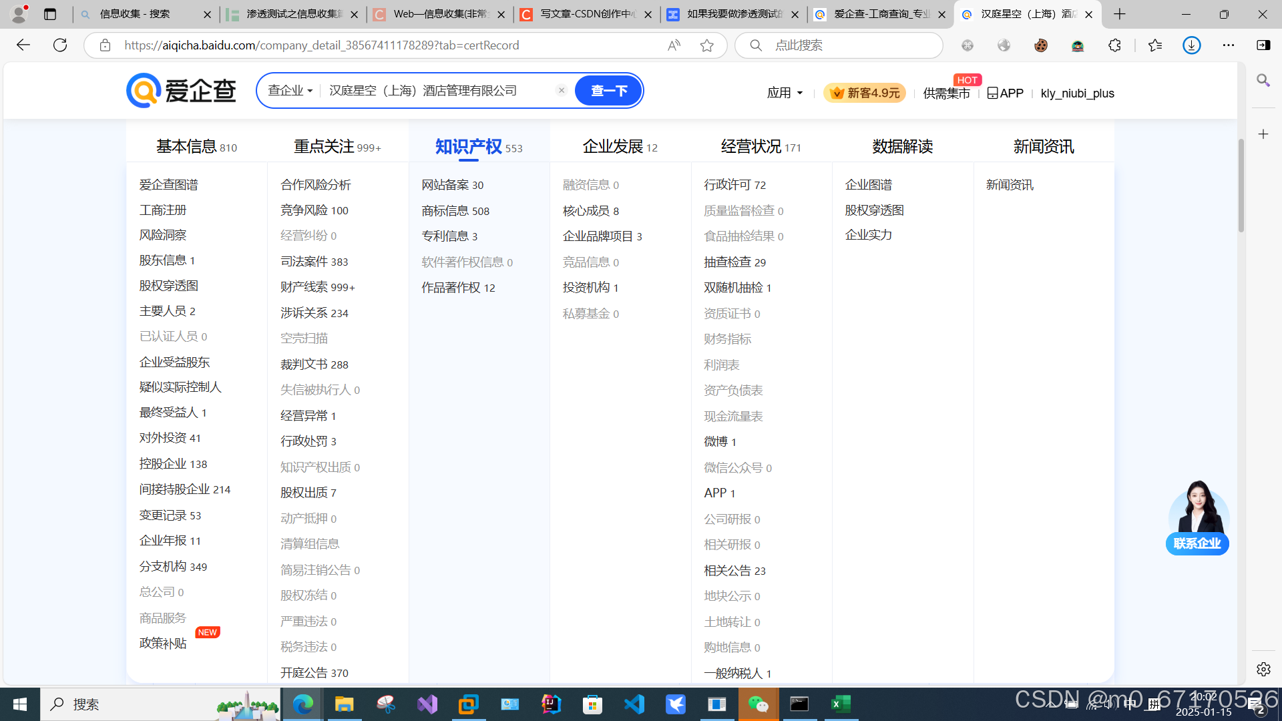Viewport: 1282px width, 721px height.
Task: Open the browser extensions puzzle icon
Action: [x=1114, y=45]
